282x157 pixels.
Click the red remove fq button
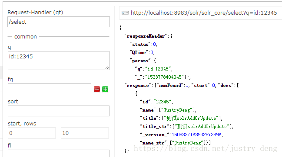[x=97, y=89]
